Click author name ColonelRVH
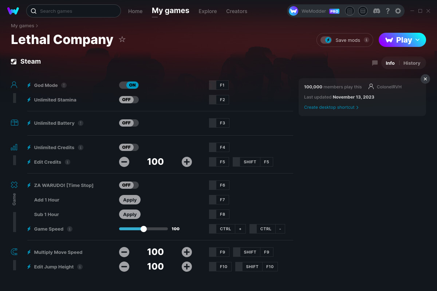The height and width of the screenshot is (291, 437). (389, 87)
